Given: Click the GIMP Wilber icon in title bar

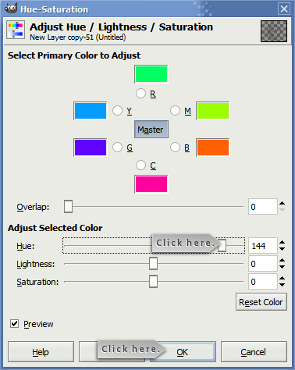Looking at the screenshot, I should [11, 9].
